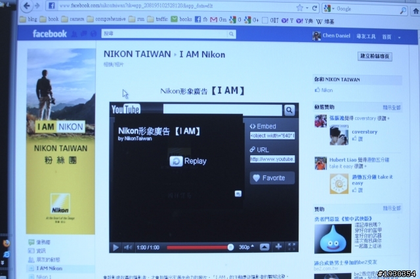420x279 pixels.
Task: Select the video URL field
Action: (x=272, y=159)
